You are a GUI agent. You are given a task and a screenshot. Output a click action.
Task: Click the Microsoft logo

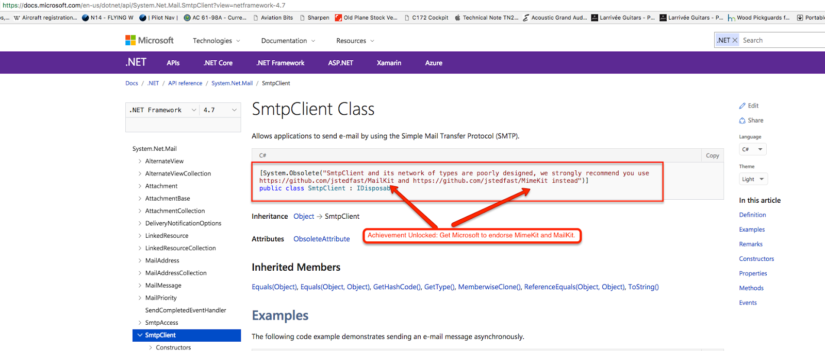150,40
